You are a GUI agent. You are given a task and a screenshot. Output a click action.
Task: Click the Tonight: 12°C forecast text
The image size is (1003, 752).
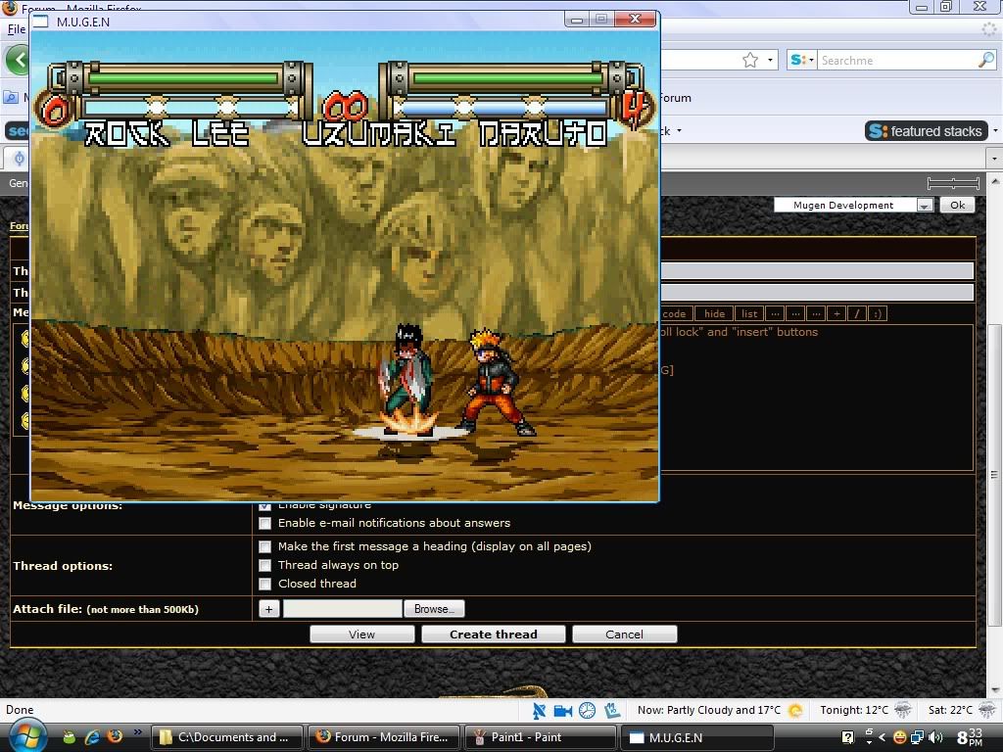pyautogui.click(x=854, y=710)
